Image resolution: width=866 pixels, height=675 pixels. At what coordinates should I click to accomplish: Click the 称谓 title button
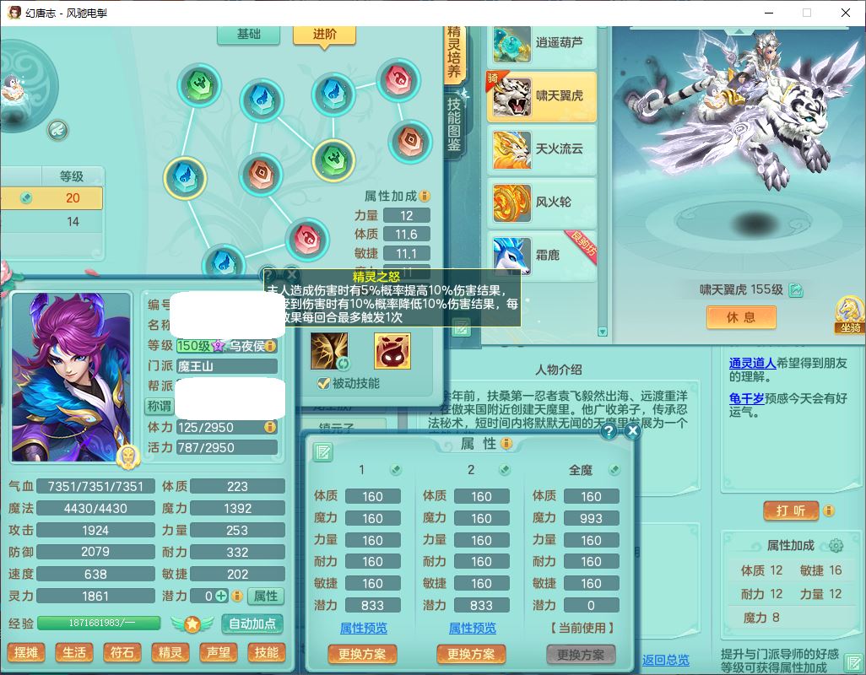[x=159, y=406]
